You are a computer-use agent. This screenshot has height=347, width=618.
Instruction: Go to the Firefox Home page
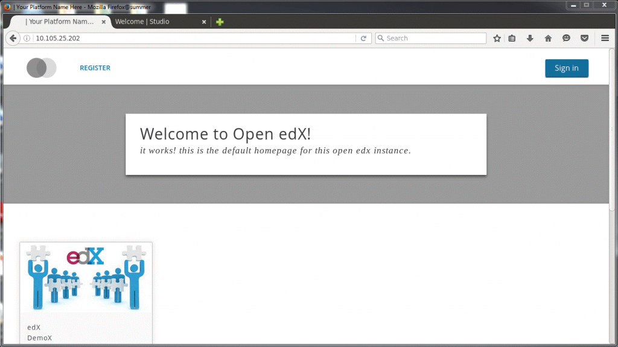(548, 38)
